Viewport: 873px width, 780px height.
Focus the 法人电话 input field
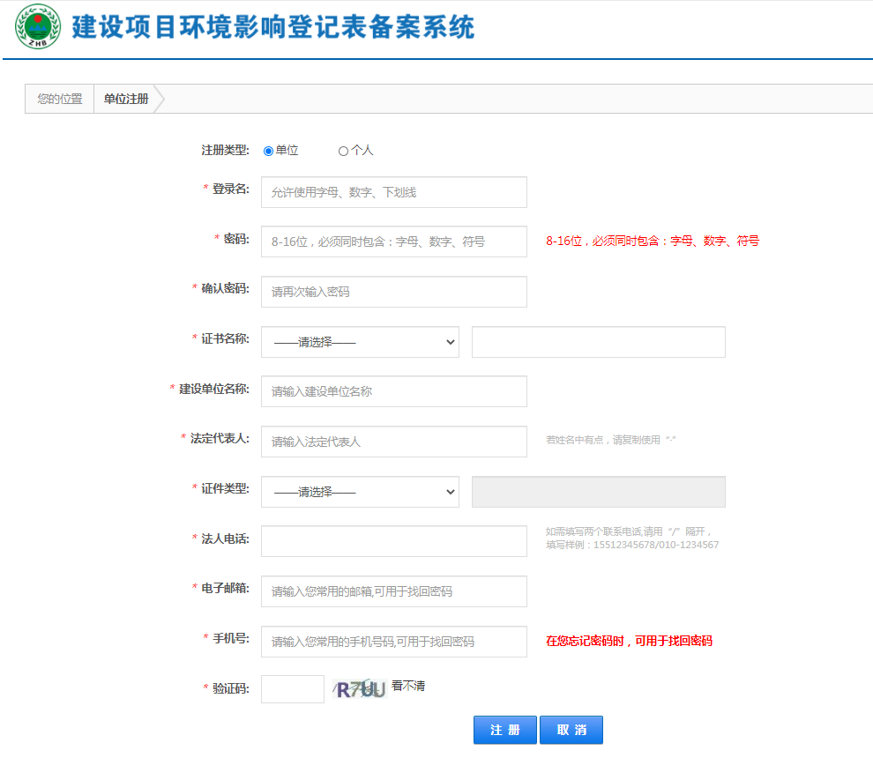(x=393, y=541)
